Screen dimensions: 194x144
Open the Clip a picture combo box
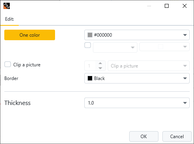click(x=149, y=66)
